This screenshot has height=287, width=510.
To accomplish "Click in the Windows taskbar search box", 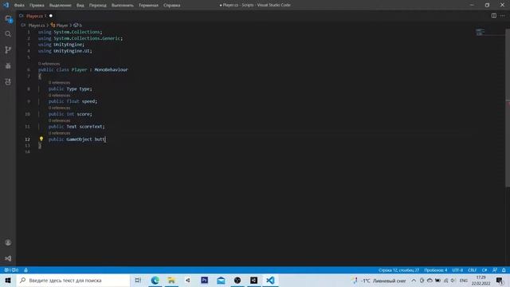I will (73, 280).
